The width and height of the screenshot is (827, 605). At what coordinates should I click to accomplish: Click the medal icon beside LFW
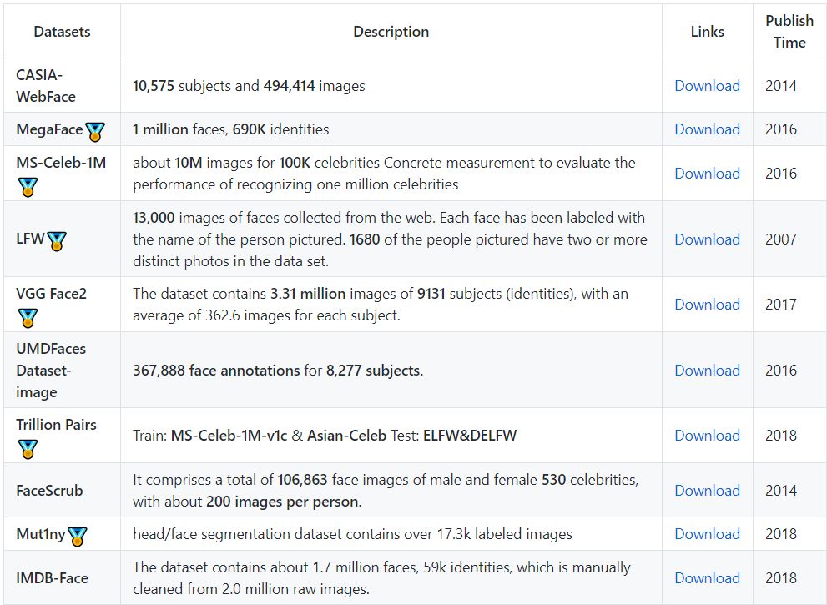point(57,241)
